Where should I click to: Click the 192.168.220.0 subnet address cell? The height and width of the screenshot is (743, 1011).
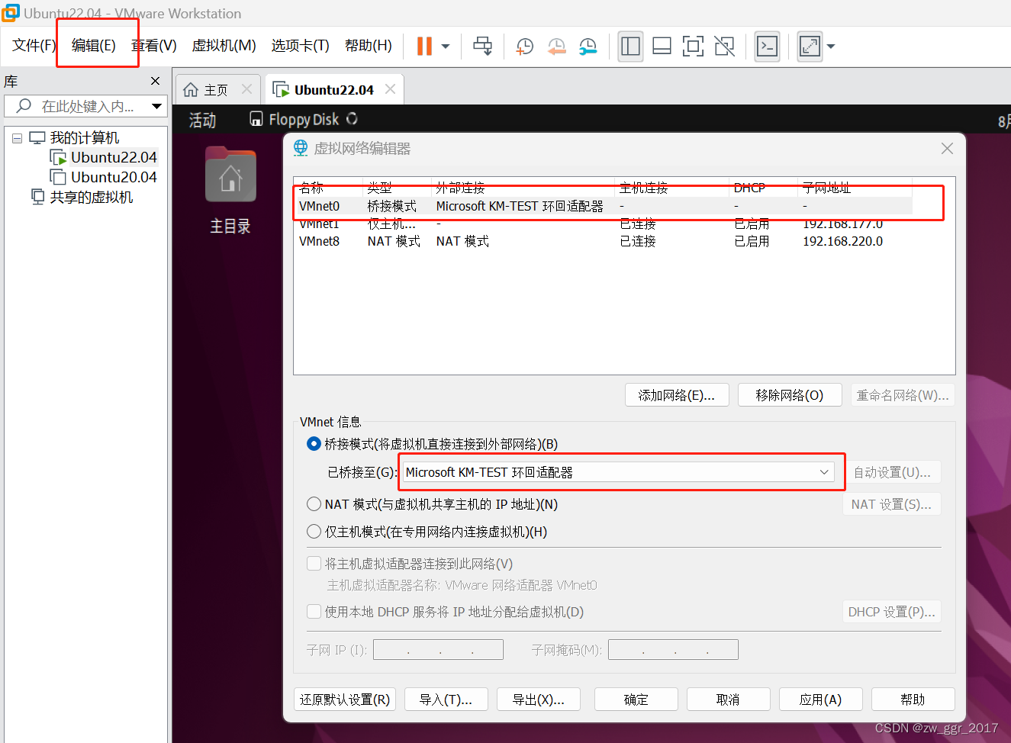click(842, 241)
